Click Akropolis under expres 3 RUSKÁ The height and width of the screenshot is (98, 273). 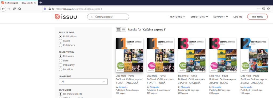coord(216,87)
